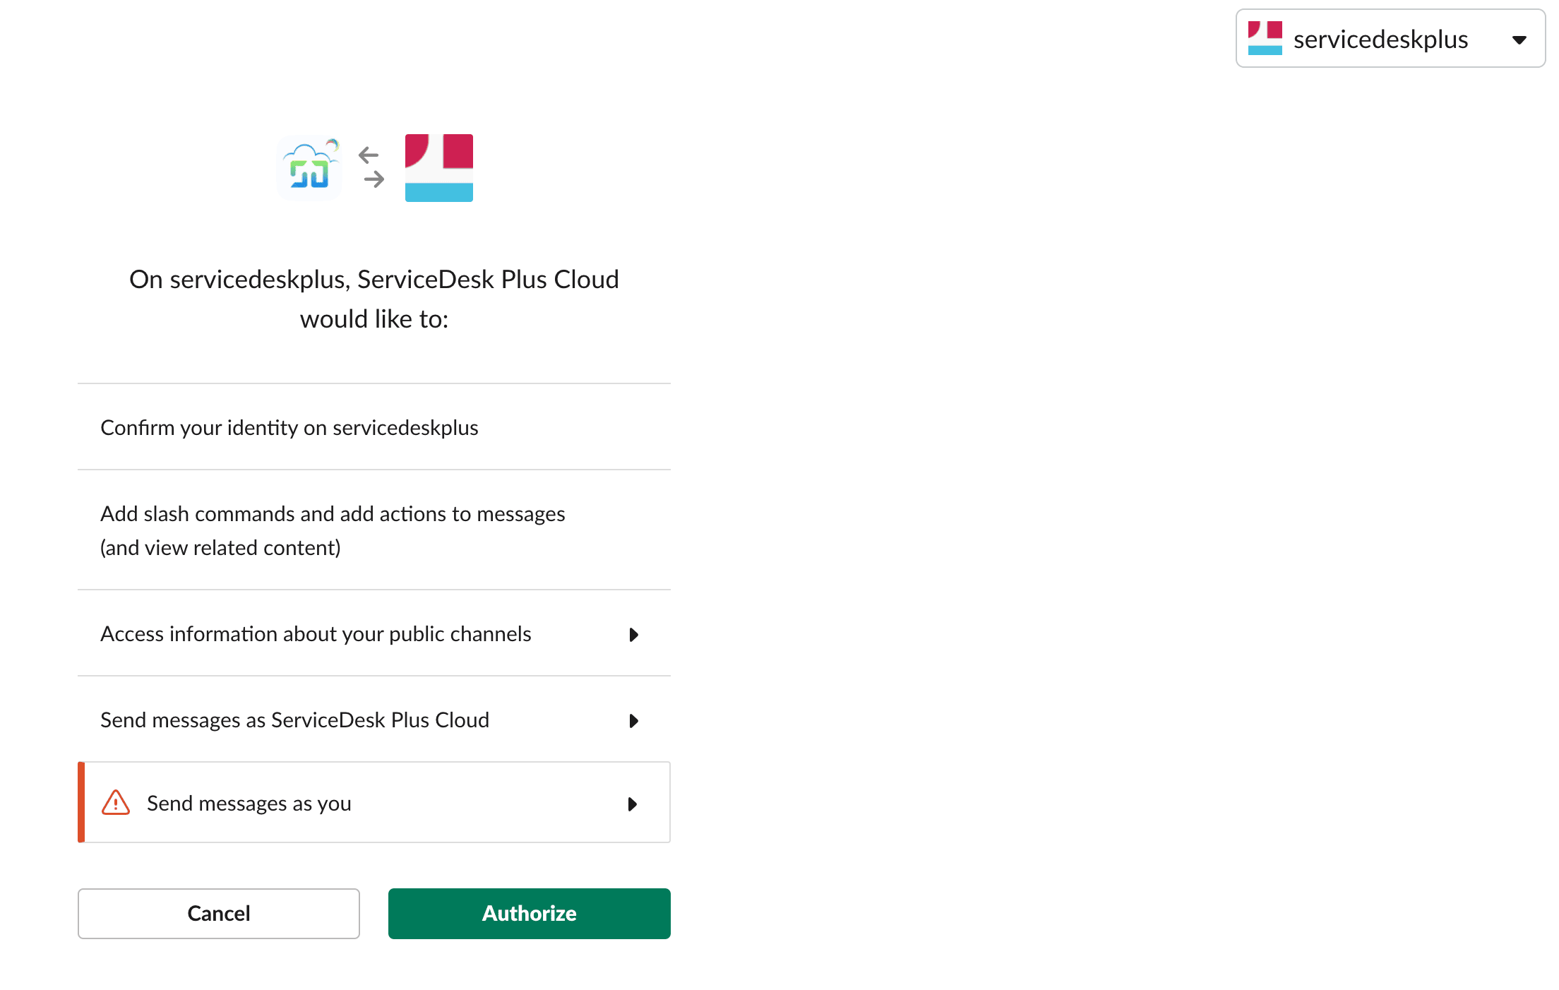Expand public channels permission details arrow
Screen dimensions: 1559x990
click(x=633, y=635)
